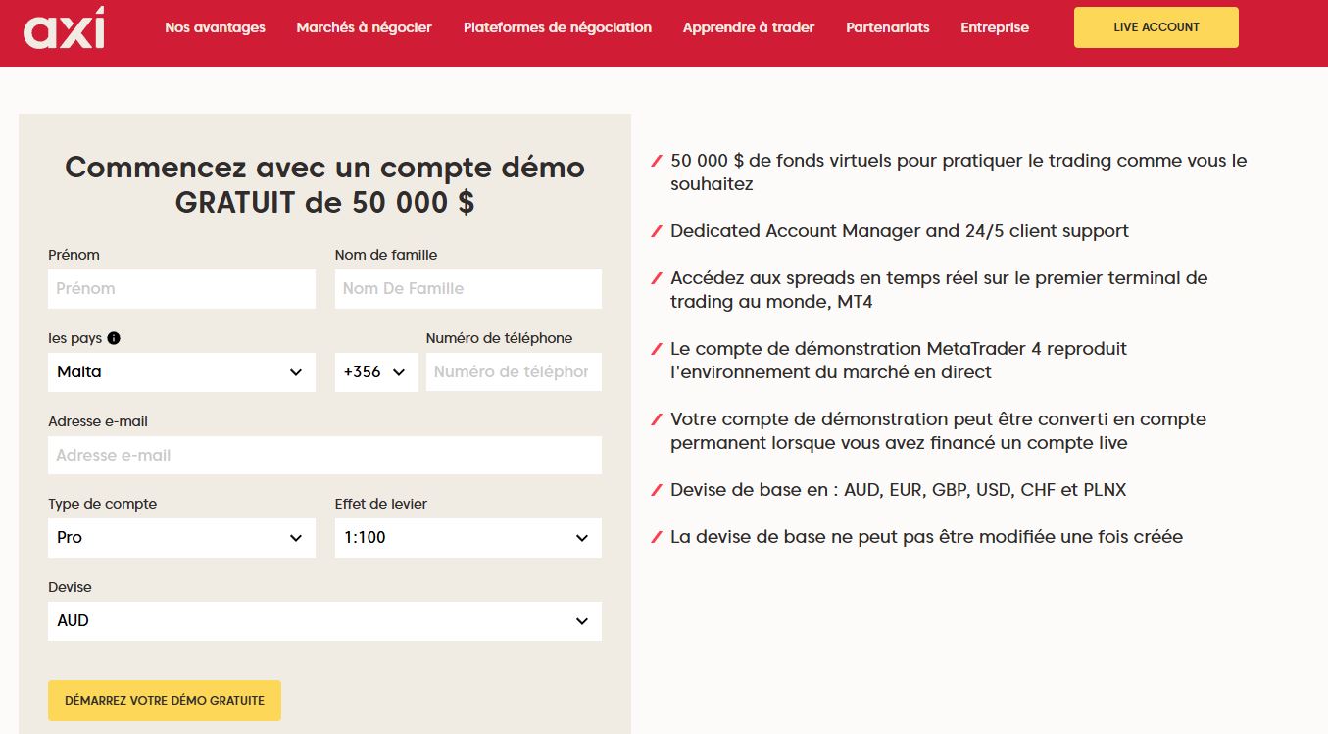This screenshot has height=734, width=1328.
Task: Click the chevron on the phone prefix selector
Action: [399, 371]
